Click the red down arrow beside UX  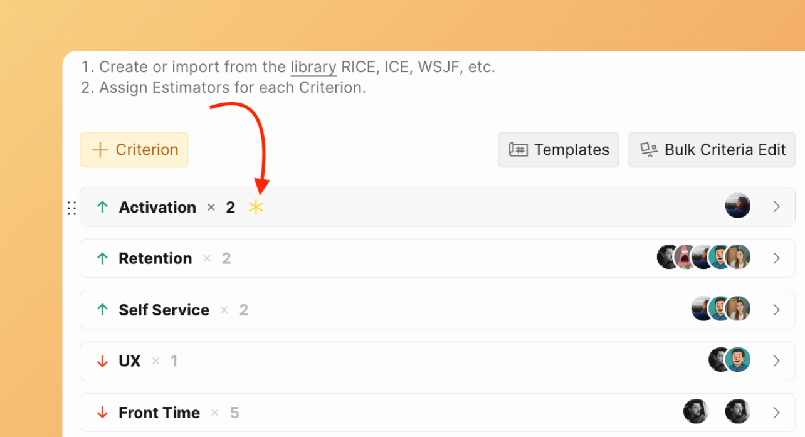[x=102, y=361]
